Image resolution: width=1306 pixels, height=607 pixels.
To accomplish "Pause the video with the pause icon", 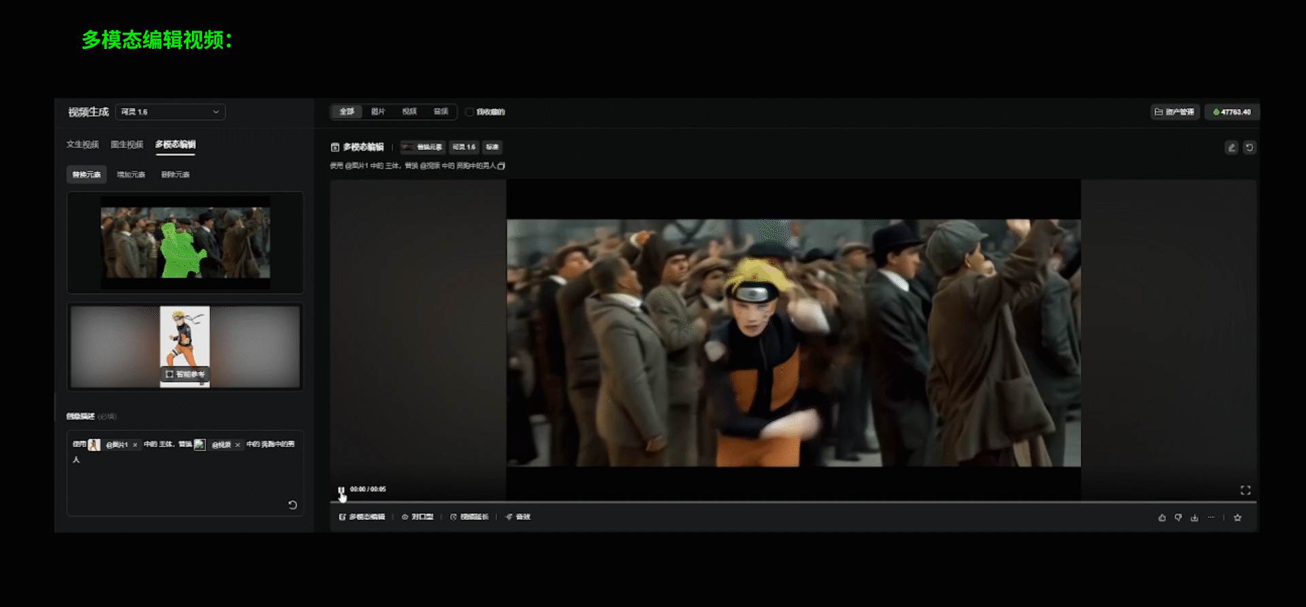I will [x=341, y=489].
